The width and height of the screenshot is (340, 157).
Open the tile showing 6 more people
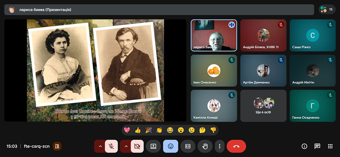pyautogui.click(x=263, y=106)
